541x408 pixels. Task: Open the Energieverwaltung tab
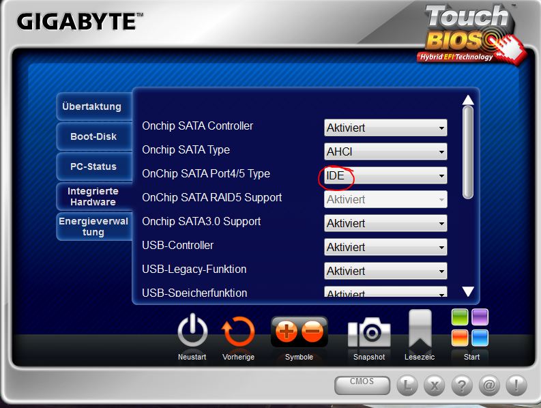[x=94, y=227]
